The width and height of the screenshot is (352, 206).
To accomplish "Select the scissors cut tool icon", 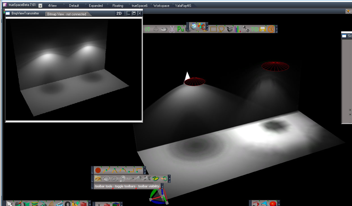I will point(172,29).
